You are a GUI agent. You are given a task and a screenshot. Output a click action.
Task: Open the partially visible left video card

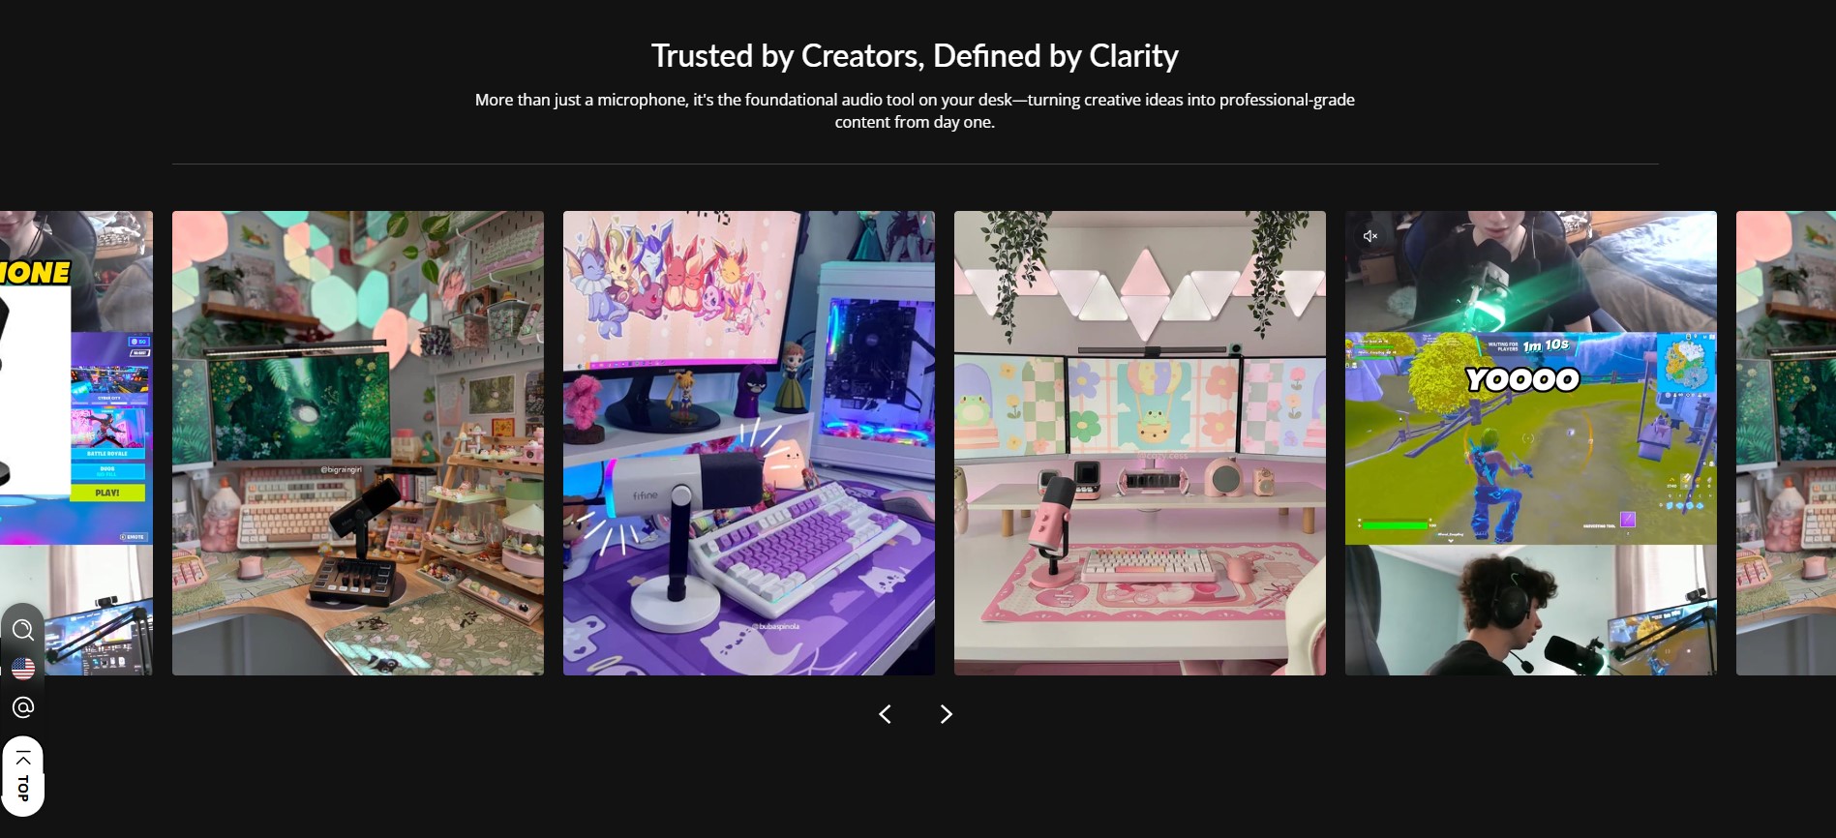point(76,443)
